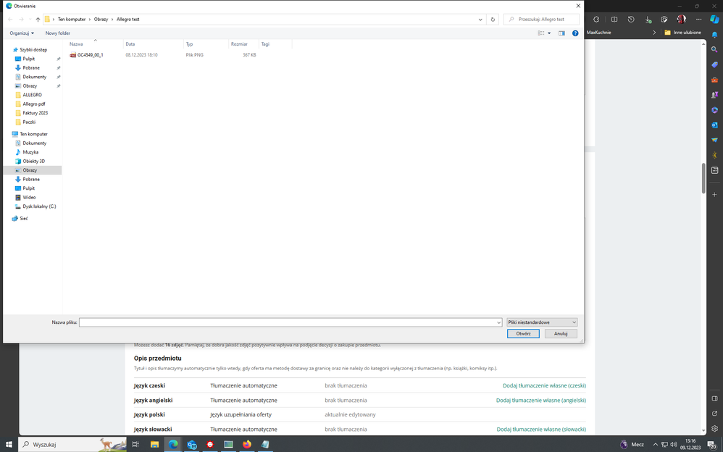The height and width of the screenshot is (452, 723).
Task: Open the view options dropdown arrow
Action: click(x=548, y=33)
